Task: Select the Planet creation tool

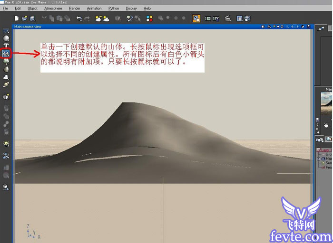Action: pyautogui.click(x=6, y=85)
